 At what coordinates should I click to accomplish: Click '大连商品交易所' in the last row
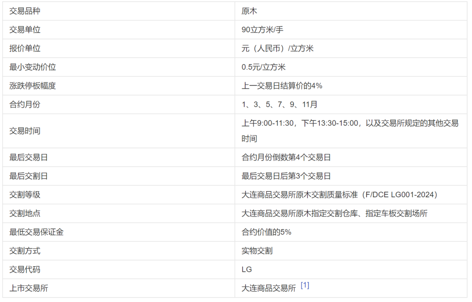(x=268, y=288)
